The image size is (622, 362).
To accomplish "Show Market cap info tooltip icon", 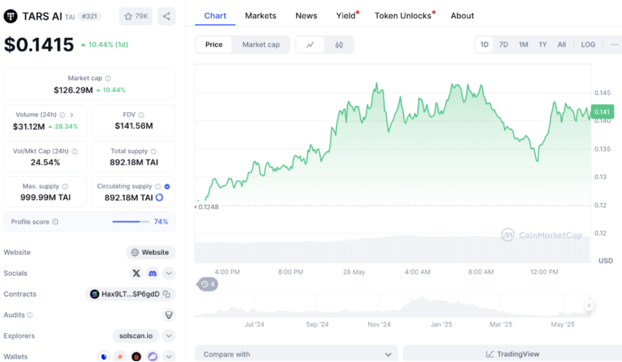I will (108, 78).
